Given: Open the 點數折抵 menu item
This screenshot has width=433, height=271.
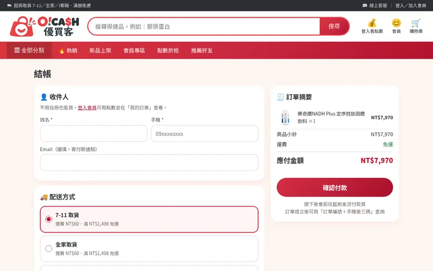Looking at the screenshot, I should (x=168, y=50).
